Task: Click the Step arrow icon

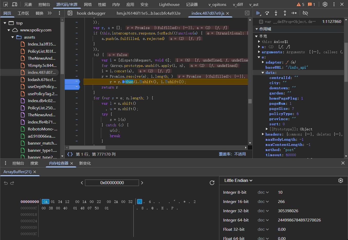Action: tap(294, 13)
